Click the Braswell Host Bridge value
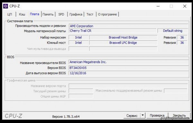 (123, 37)
